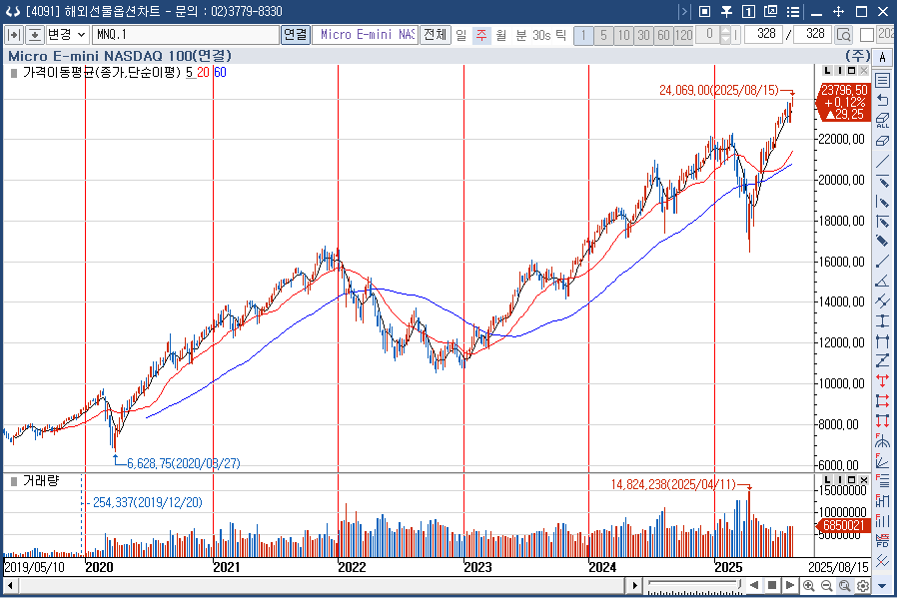Erase all drawings with the ALL eraser
Viewport: 897px width, 598px height.
pyautogui.click(x=883, y=120)
